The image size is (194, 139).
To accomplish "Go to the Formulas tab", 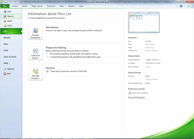I will 51,6.
